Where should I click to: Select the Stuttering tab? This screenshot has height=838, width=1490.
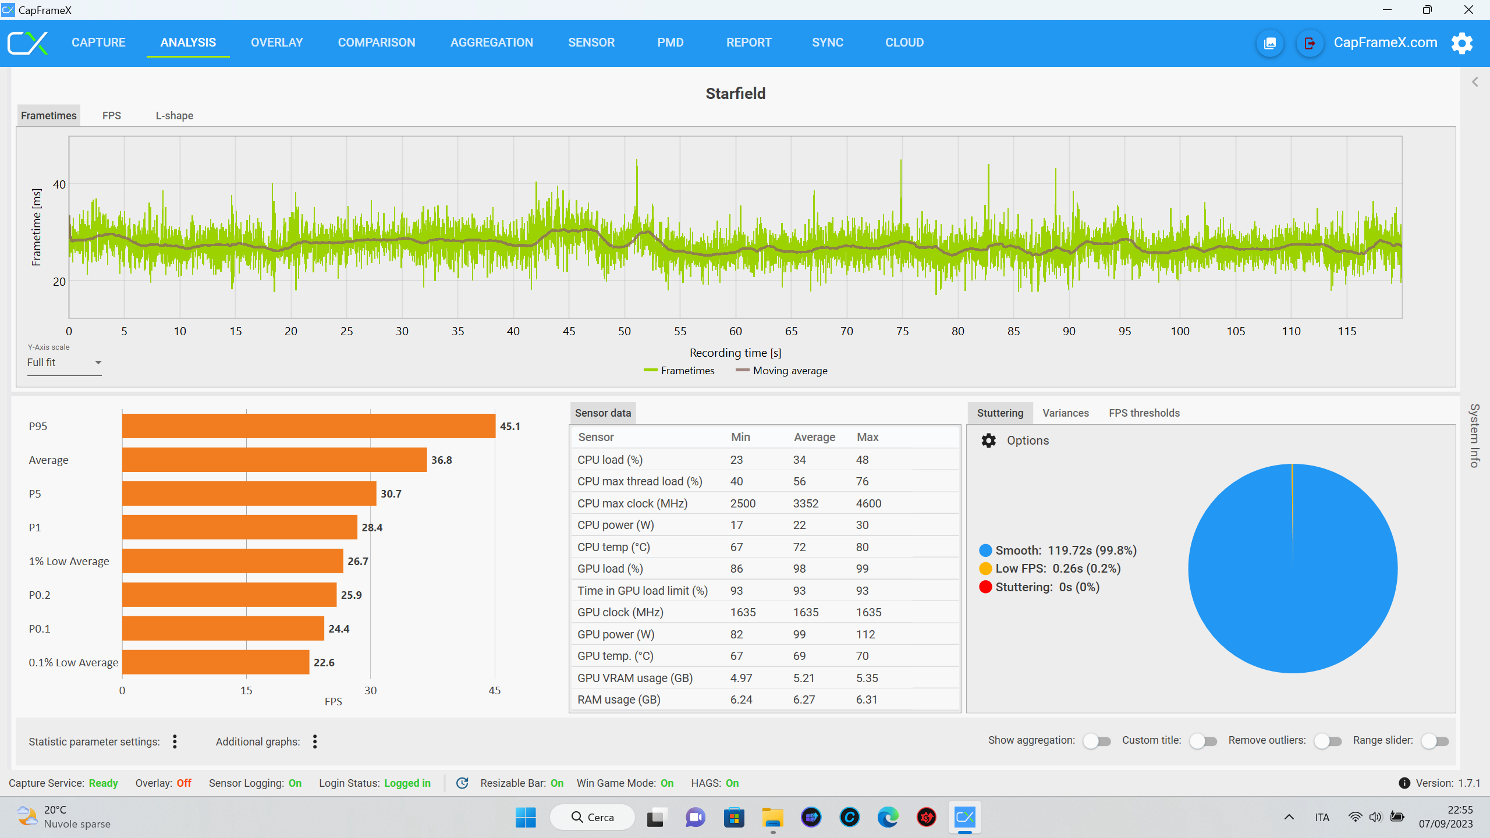(1000, 413)
